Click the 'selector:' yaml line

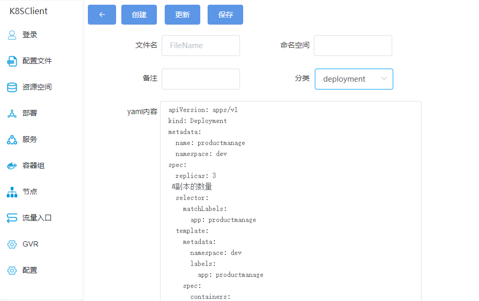click(x=192, y=198)
